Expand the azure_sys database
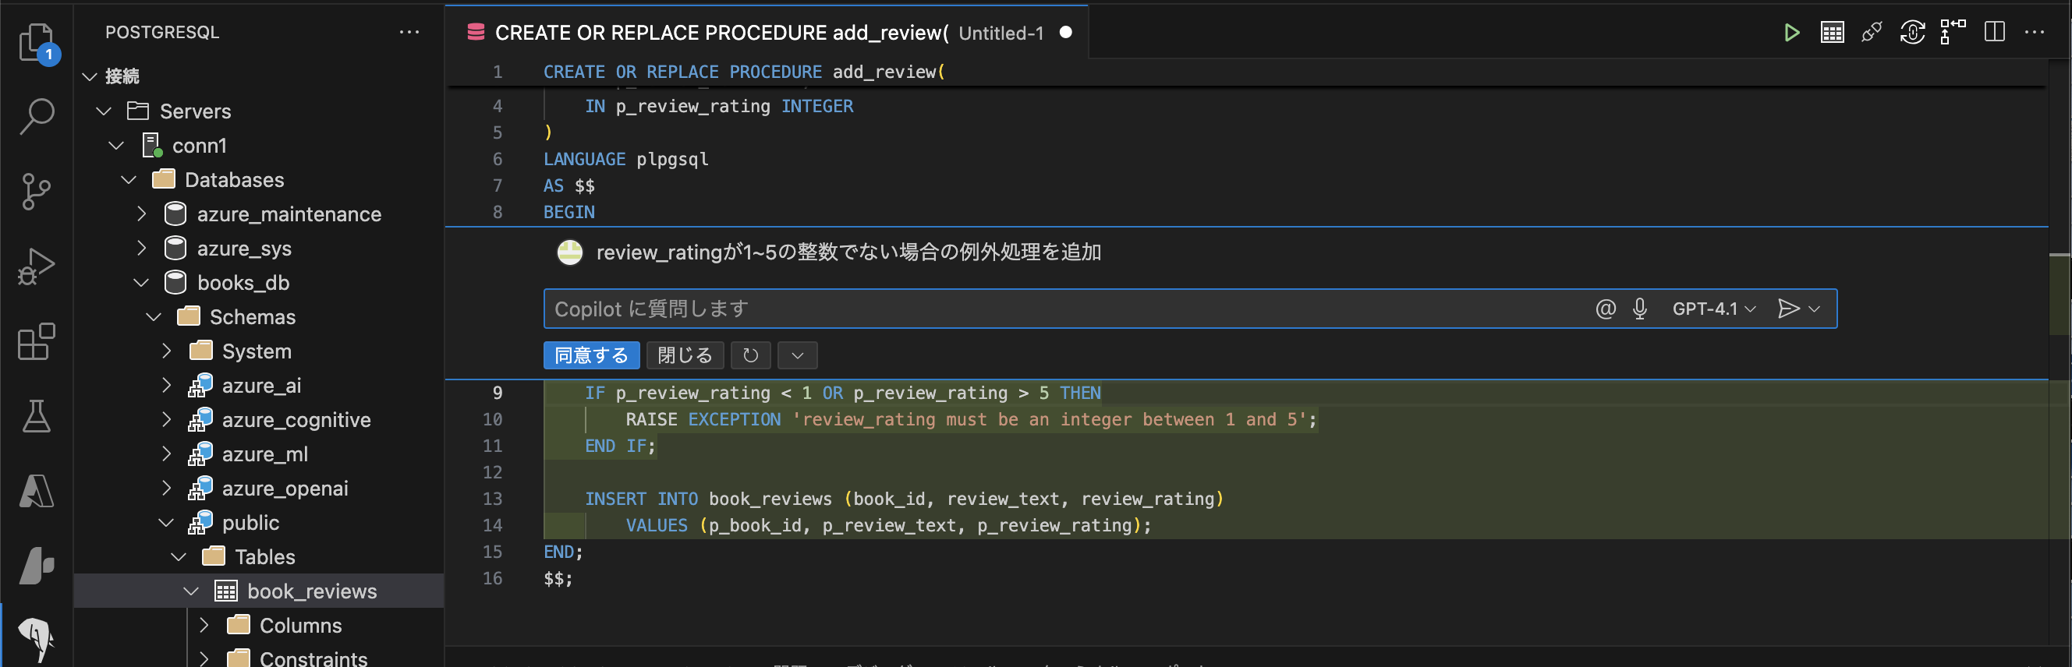 [x=142, y=249]
